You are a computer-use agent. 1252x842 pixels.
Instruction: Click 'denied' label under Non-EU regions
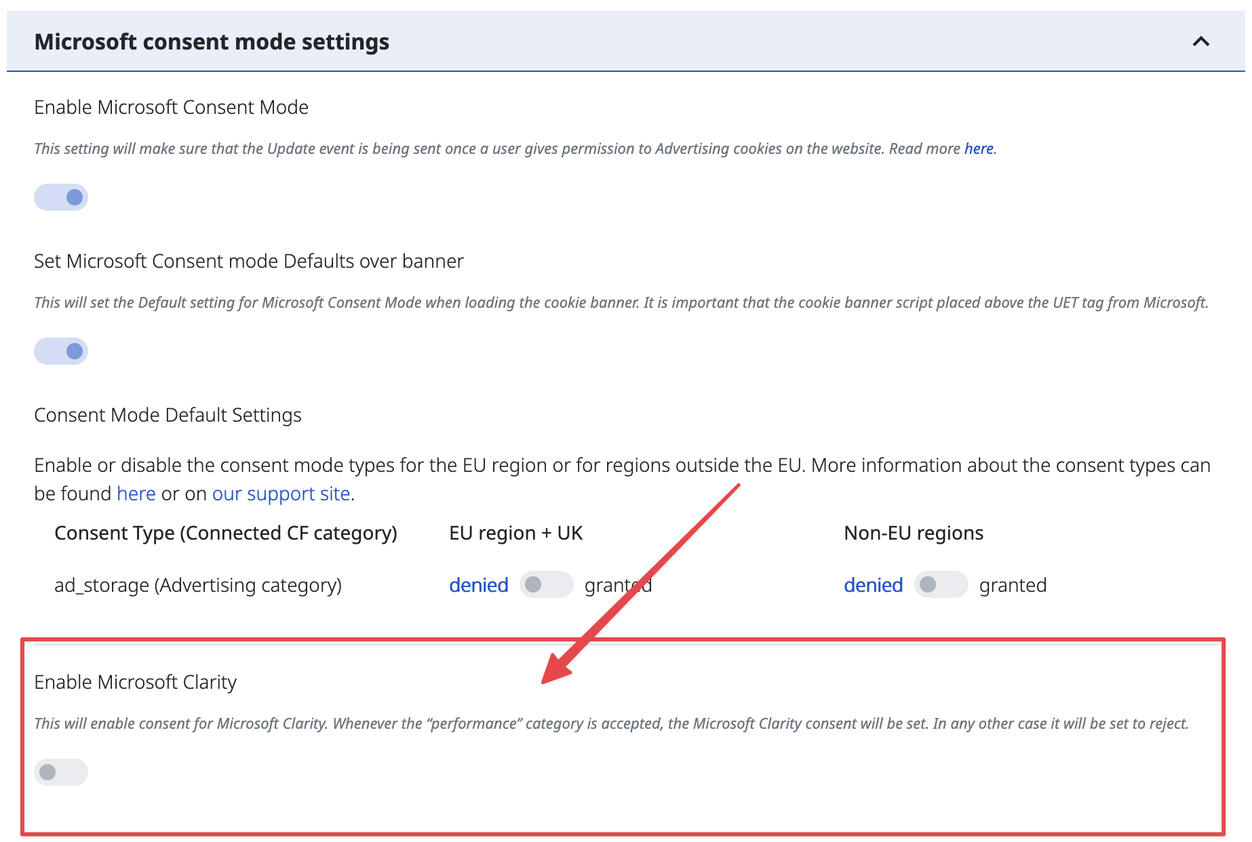coord(874,585)
